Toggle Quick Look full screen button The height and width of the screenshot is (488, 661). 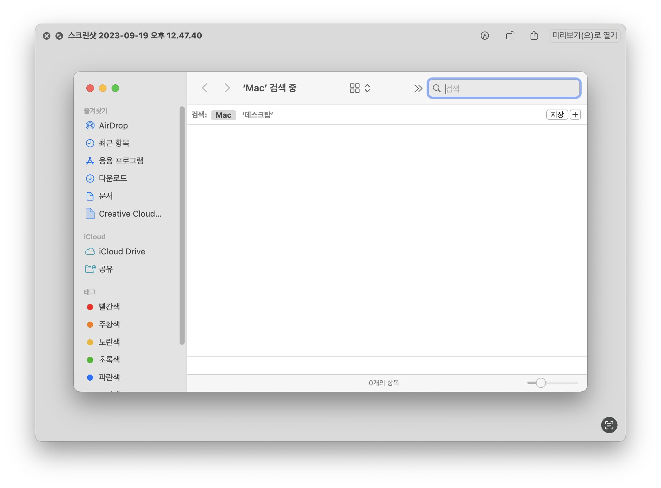(59, 36)
